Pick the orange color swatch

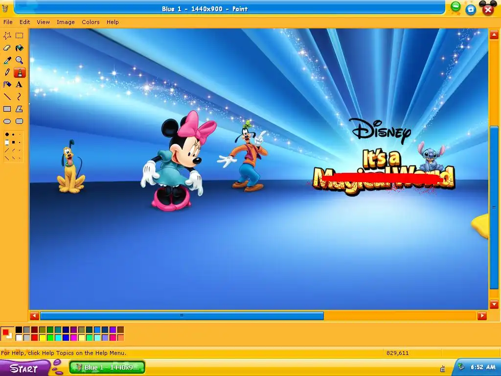(x=120, y=337)
